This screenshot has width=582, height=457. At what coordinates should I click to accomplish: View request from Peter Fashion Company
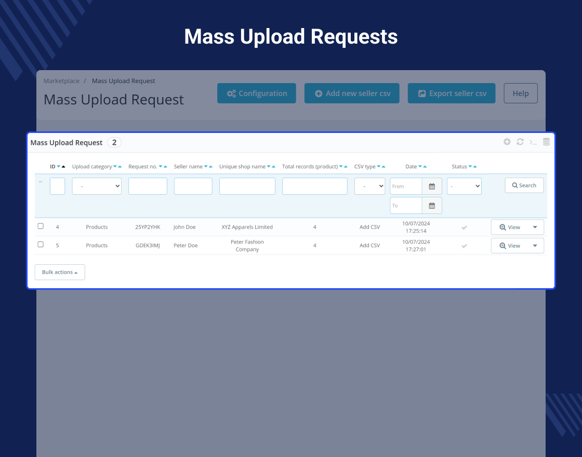coord(510,246)
